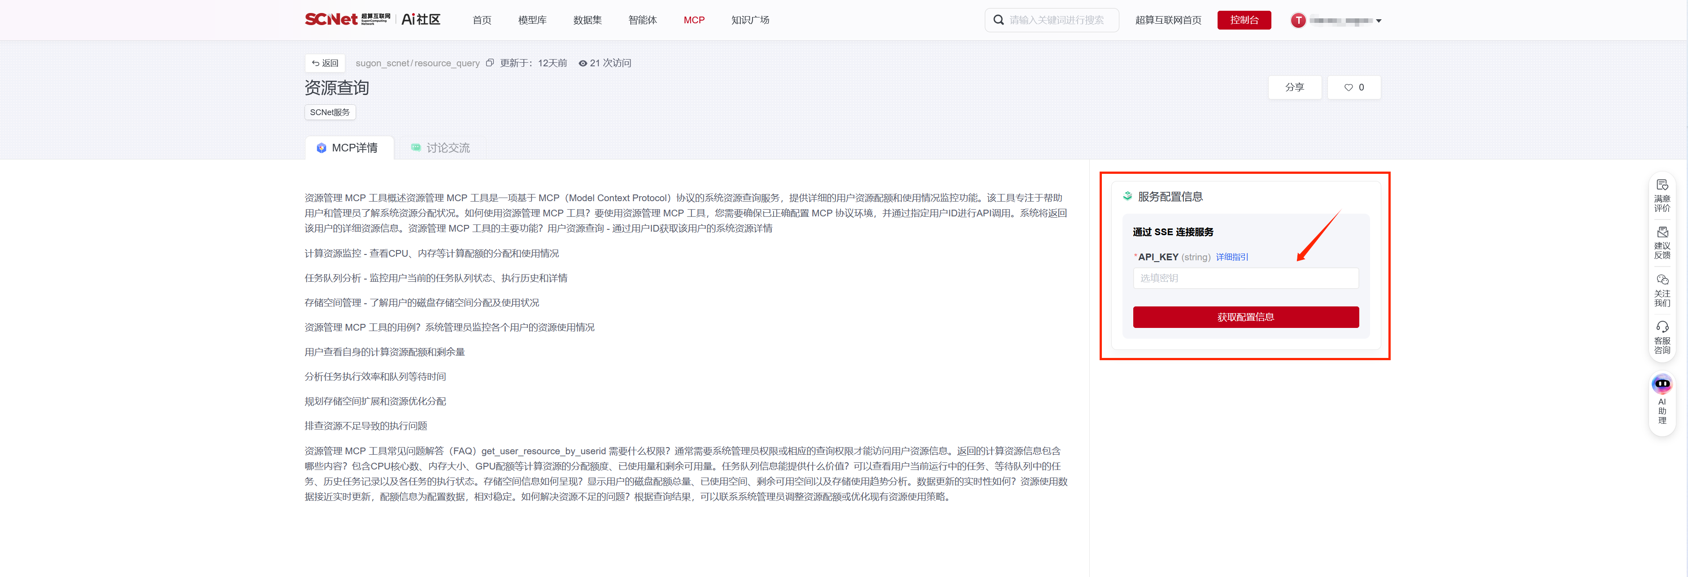
Task: Focus the API_KEY 选填密钥 input field
Action: pos(1245,278)
